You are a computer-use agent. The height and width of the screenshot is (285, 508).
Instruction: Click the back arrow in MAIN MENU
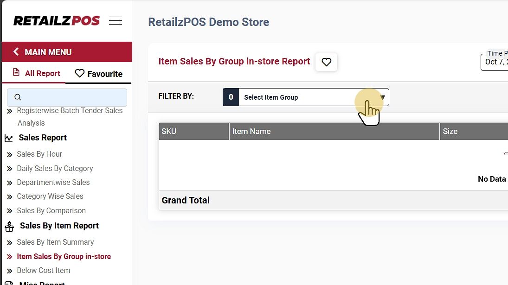pos(16,52)
